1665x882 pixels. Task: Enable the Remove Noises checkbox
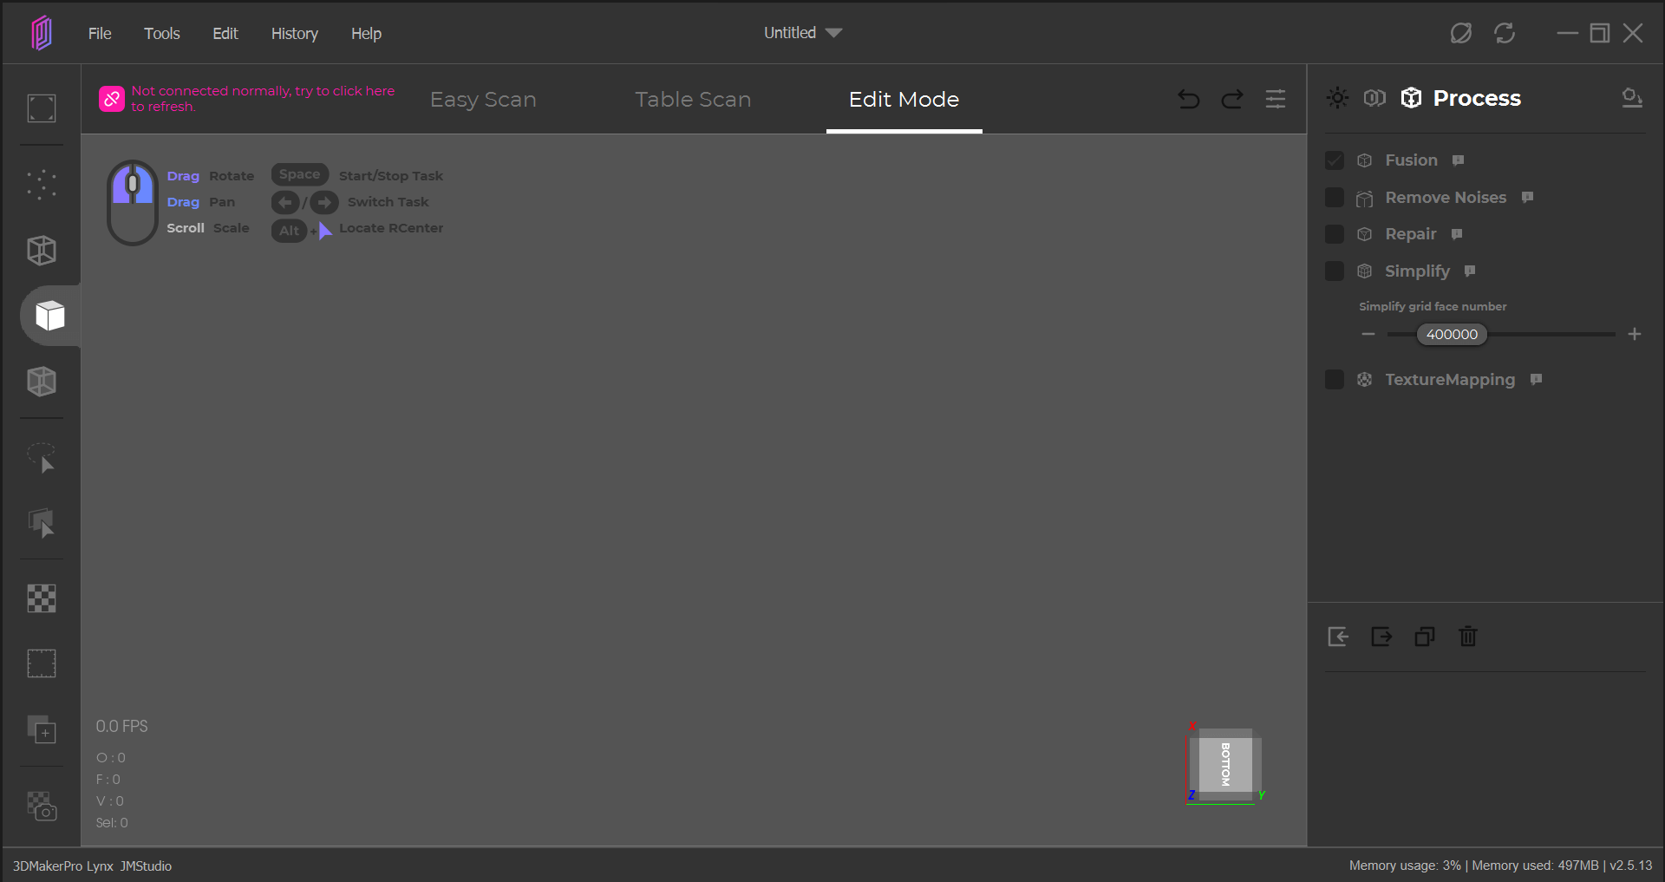tap(1335, 198)
